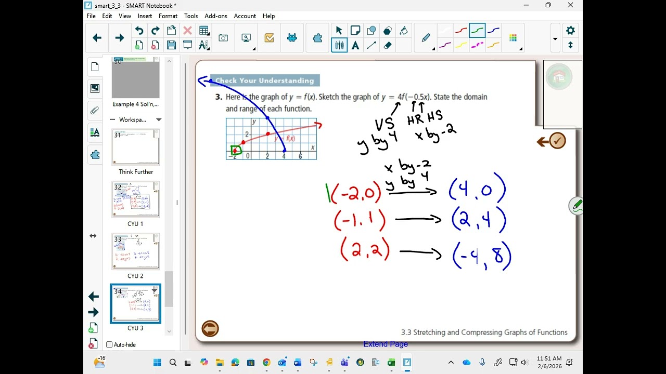Click Extend Page link

(386, 344)
